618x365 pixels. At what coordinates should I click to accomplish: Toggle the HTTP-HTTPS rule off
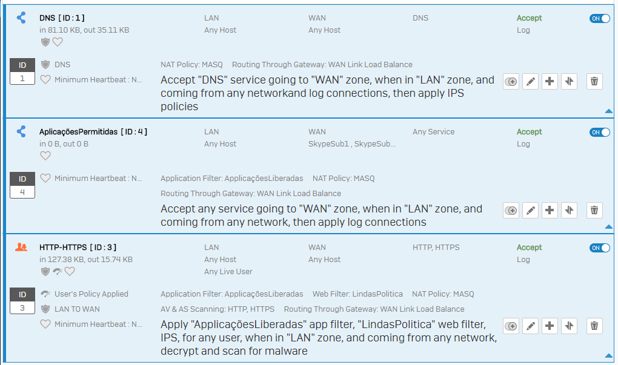coord(599,248)
